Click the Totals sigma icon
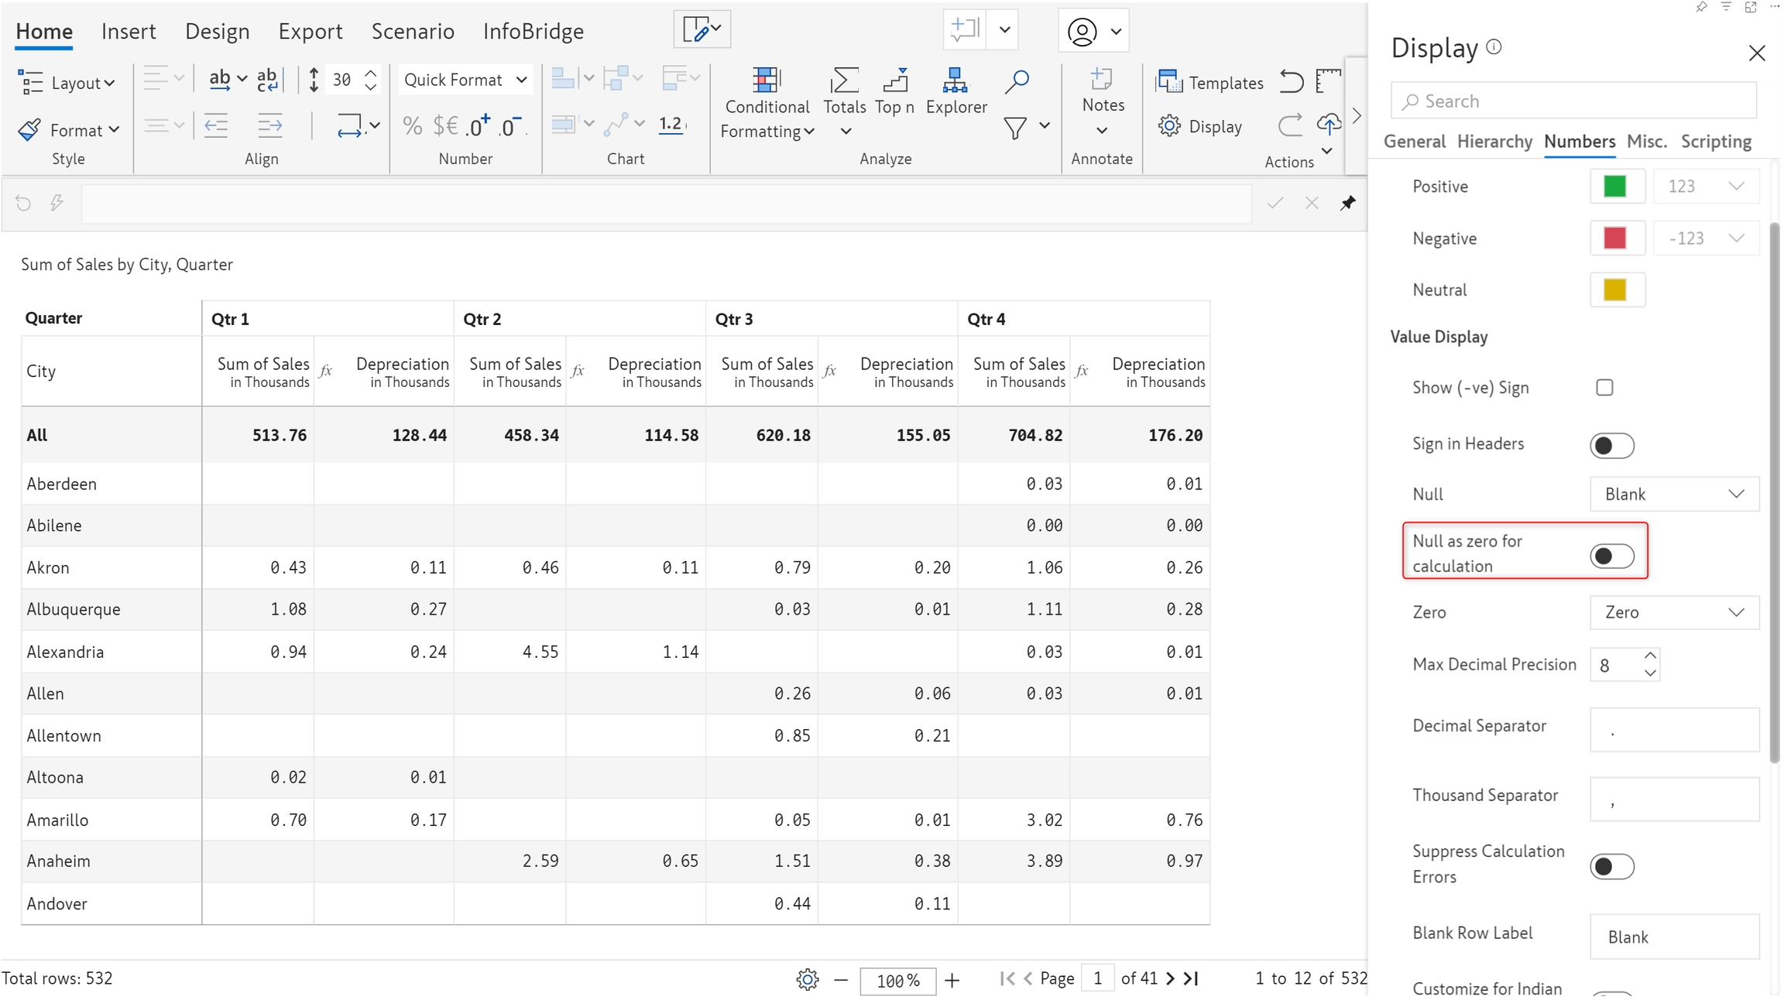 tap(844, 81)
